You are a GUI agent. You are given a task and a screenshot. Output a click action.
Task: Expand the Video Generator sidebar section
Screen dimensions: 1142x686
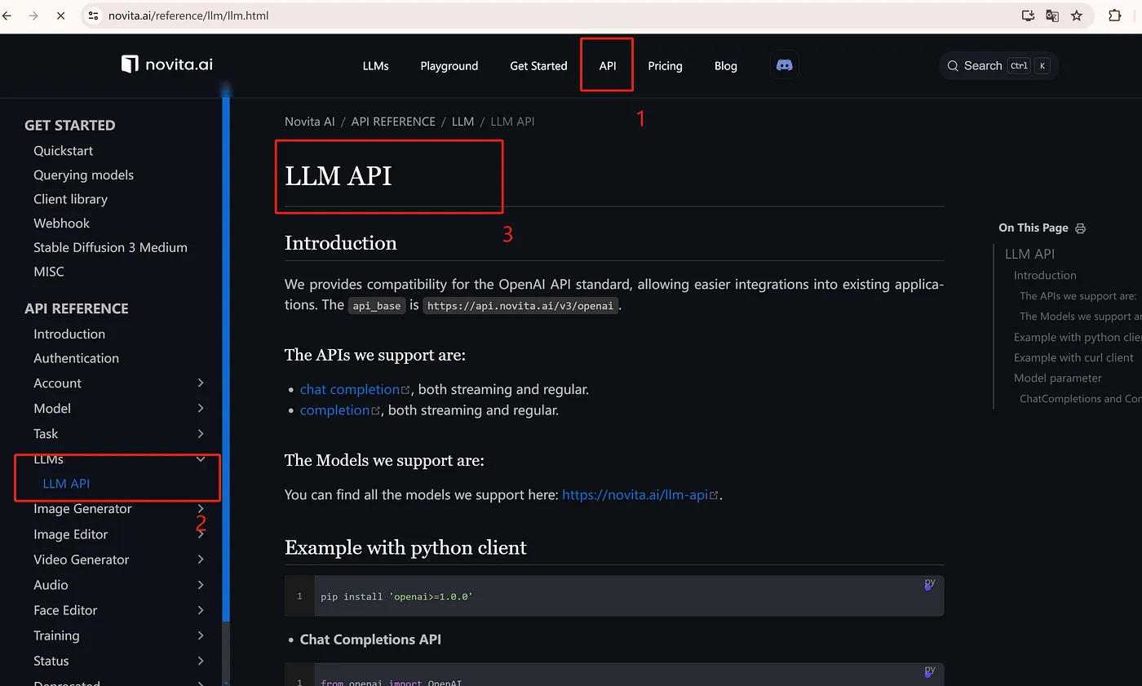coord(200,560)
